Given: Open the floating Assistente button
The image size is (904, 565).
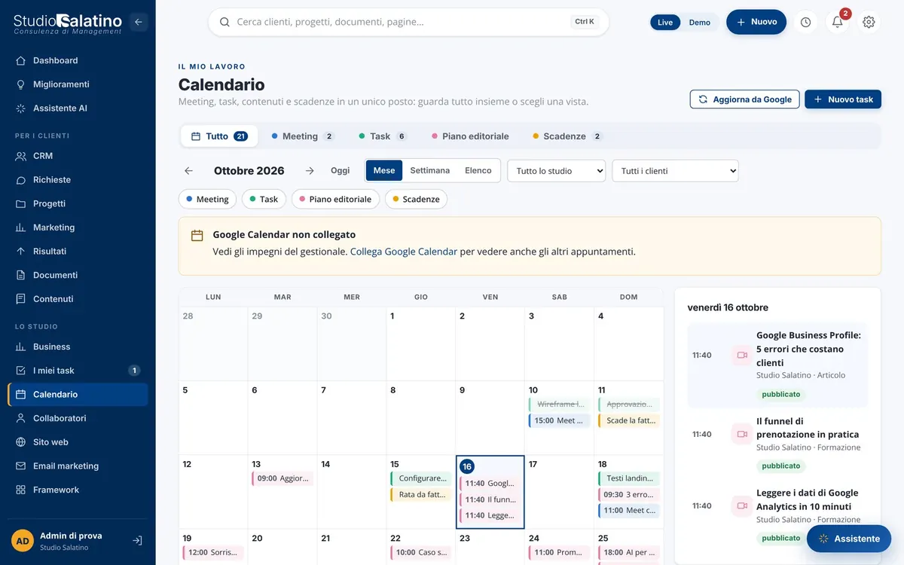Looking at the screenshot, I should pyautogui.click(x=849, y=539).
